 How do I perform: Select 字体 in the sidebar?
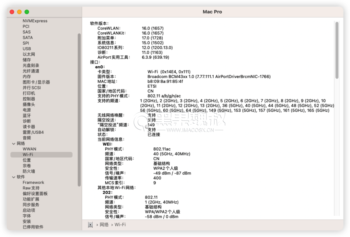point(27,216)
